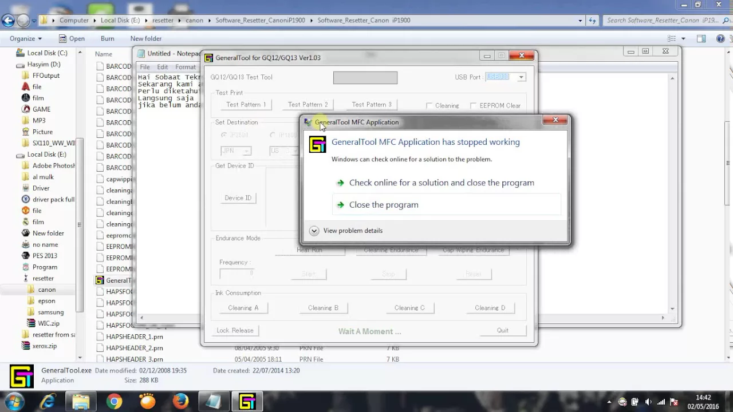Click Test Pattern 3 button

point(372,105)
